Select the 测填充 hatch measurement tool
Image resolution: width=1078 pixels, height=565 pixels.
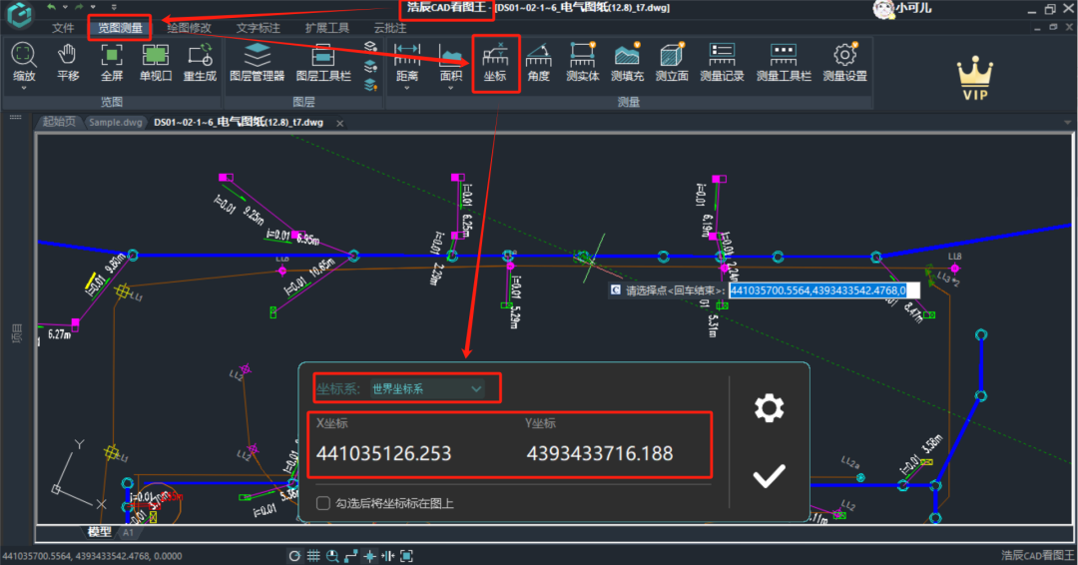point(627,63)
